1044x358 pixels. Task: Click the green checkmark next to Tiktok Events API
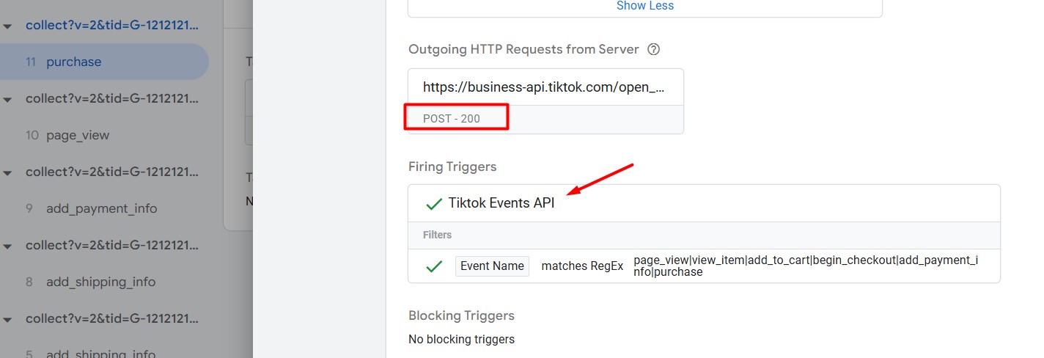[x=434, y=204]
